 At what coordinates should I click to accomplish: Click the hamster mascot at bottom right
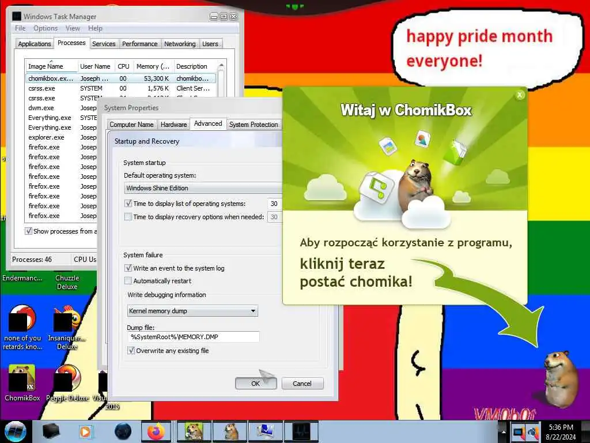[x=561, y=378]
